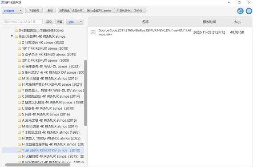Click the 清空 clear button
This screenshot has width=253, height=167.
(49, 22)
